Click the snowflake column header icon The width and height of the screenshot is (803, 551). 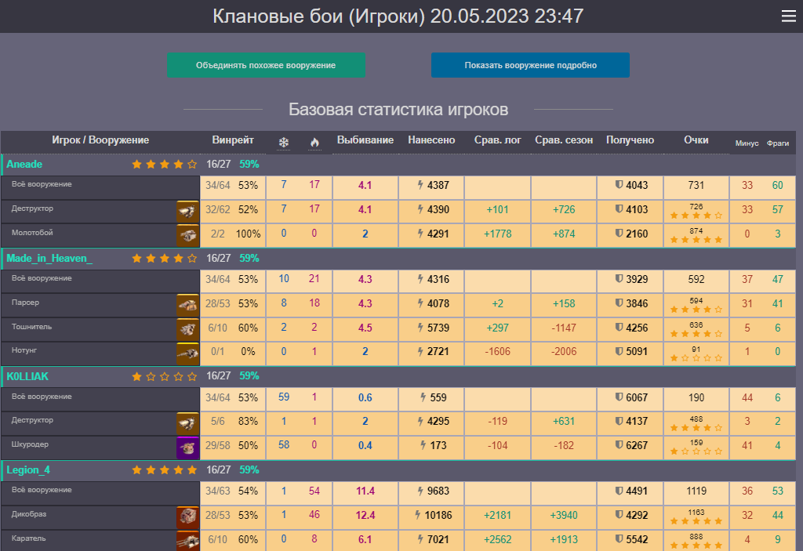284,143
